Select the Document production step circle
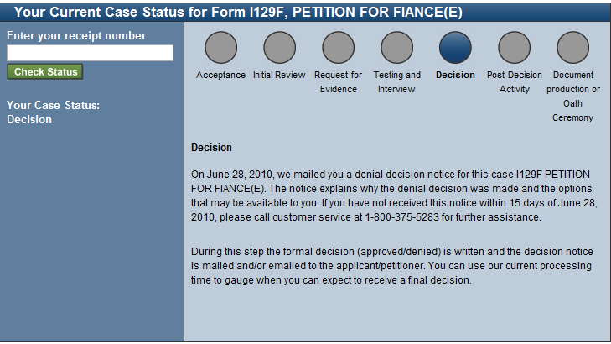This screenshot has height=344, width=611. pyautogui.click(x=572, y=48)
